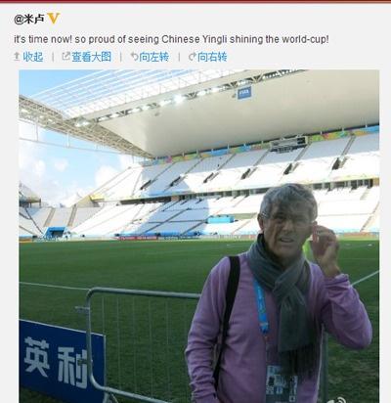Click the stadium photo to collapse it
The image size is (391, 403).
pyautogui.click(x=198, y=237)
